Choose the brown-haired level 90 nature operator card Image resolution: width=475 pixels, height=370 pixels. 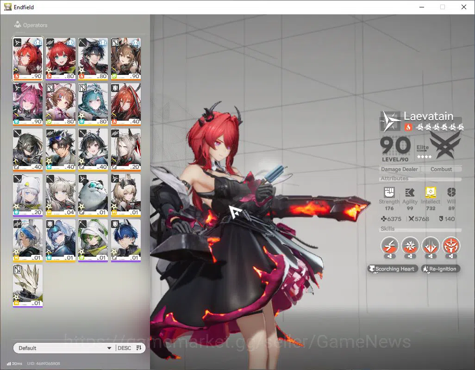pyautogui.click(x=126, y=59)
